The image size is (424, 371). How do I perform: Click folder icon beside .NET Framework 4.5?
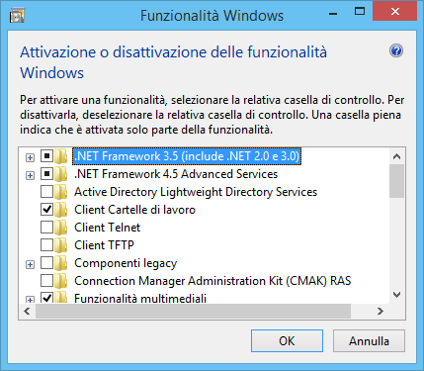(61, 174)
